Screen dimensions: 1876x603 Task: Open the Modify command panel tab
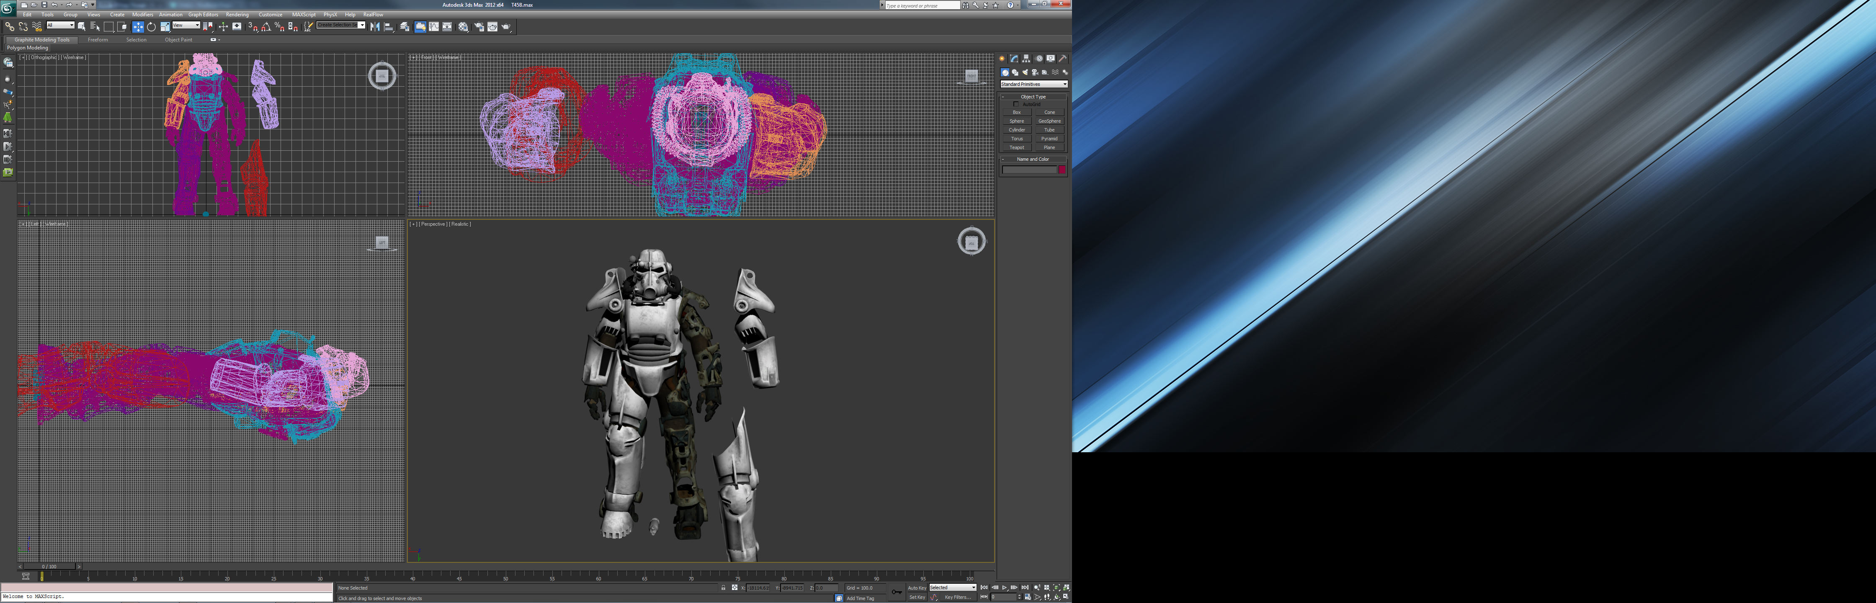(x=1014, y=58)
